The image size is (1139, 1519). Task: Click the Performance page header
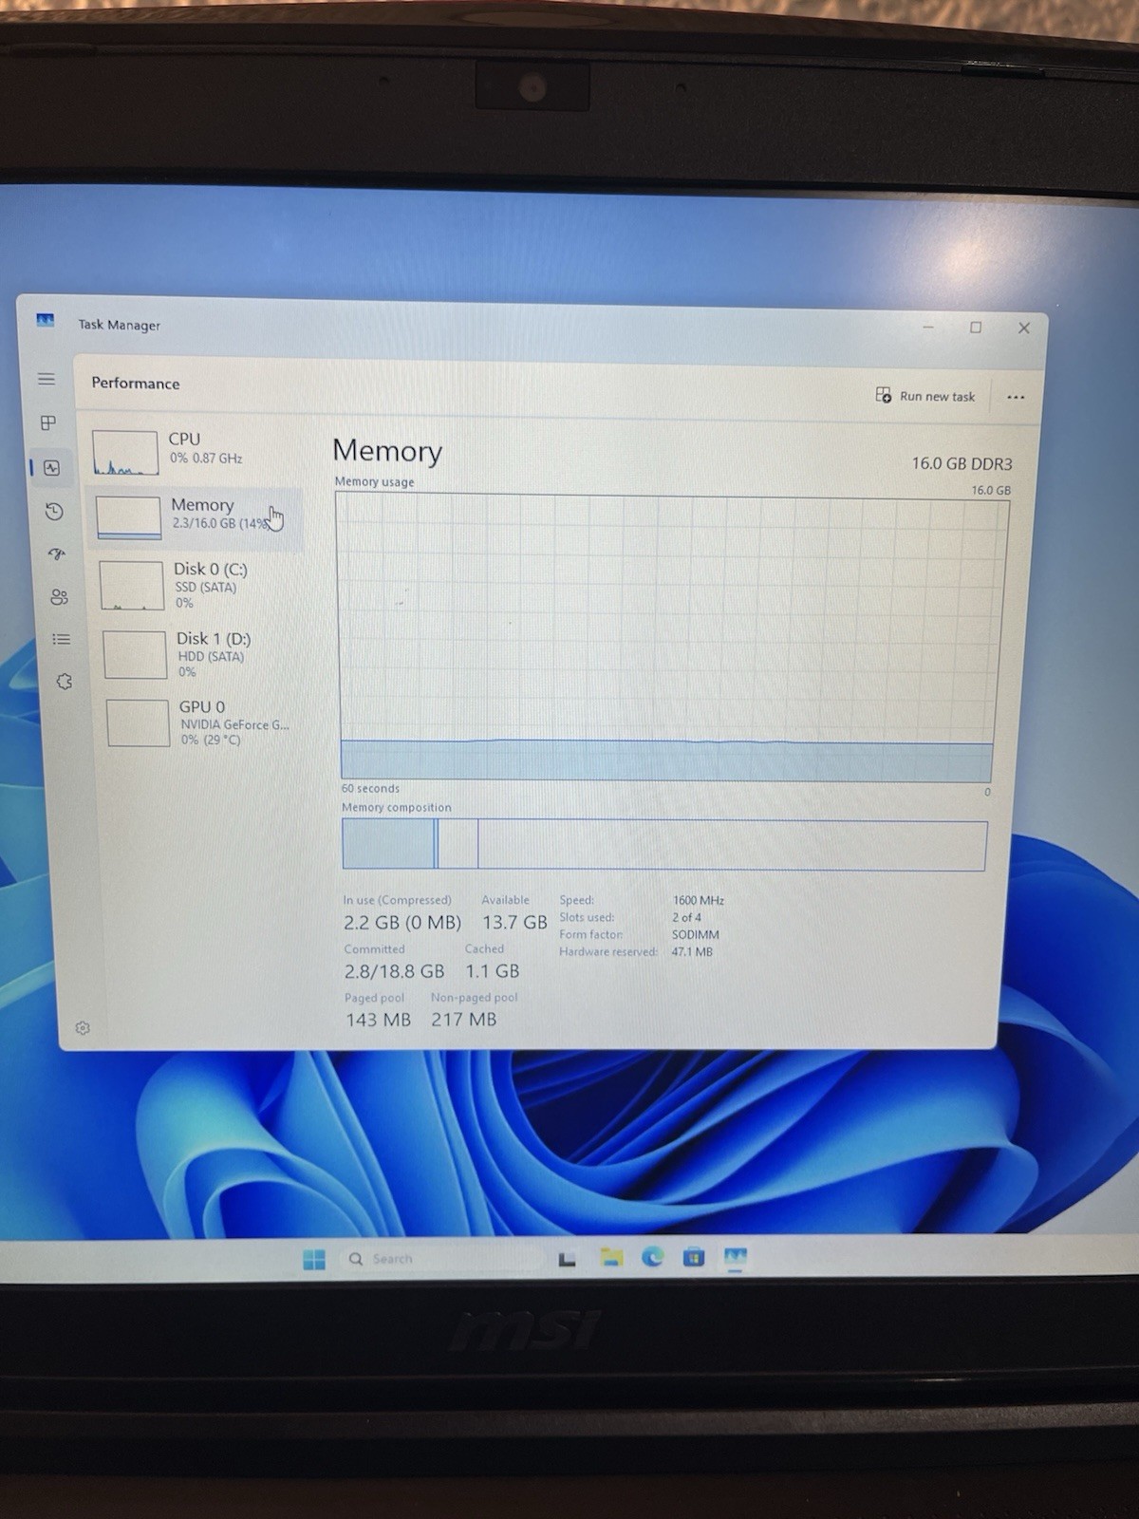click(x=136, y=384)
